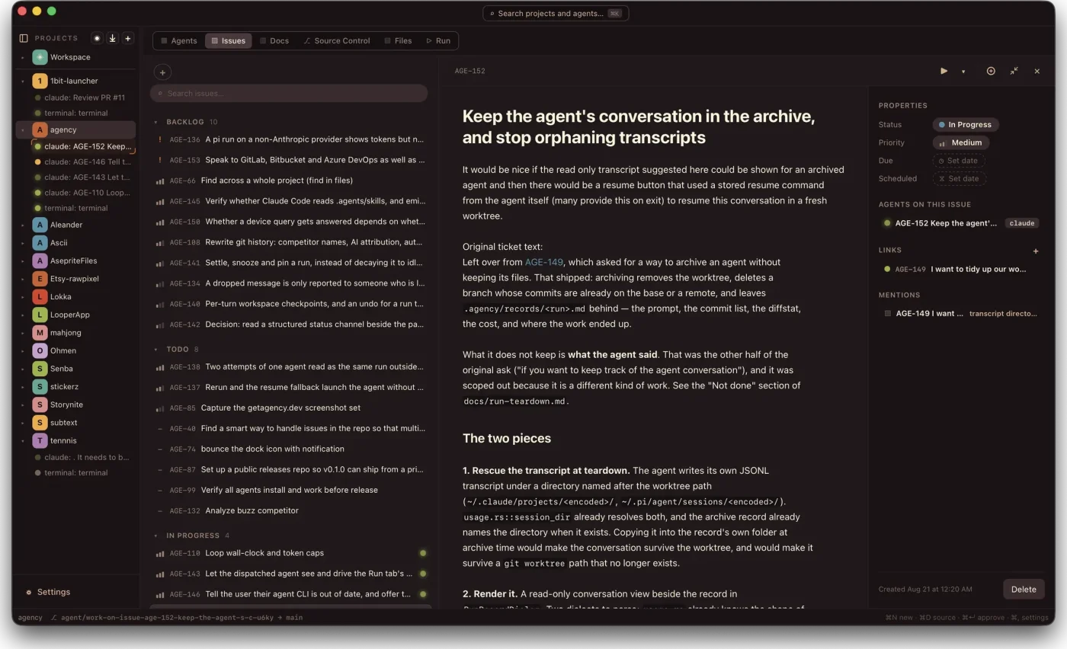Click the 1bit-launcher project badge icon

40,81
